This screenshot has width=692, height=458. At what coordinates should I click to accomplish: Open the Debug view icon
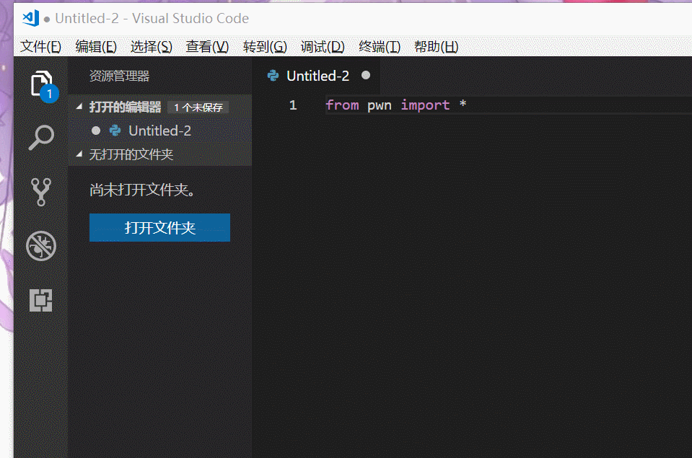(x=41, y=246)
